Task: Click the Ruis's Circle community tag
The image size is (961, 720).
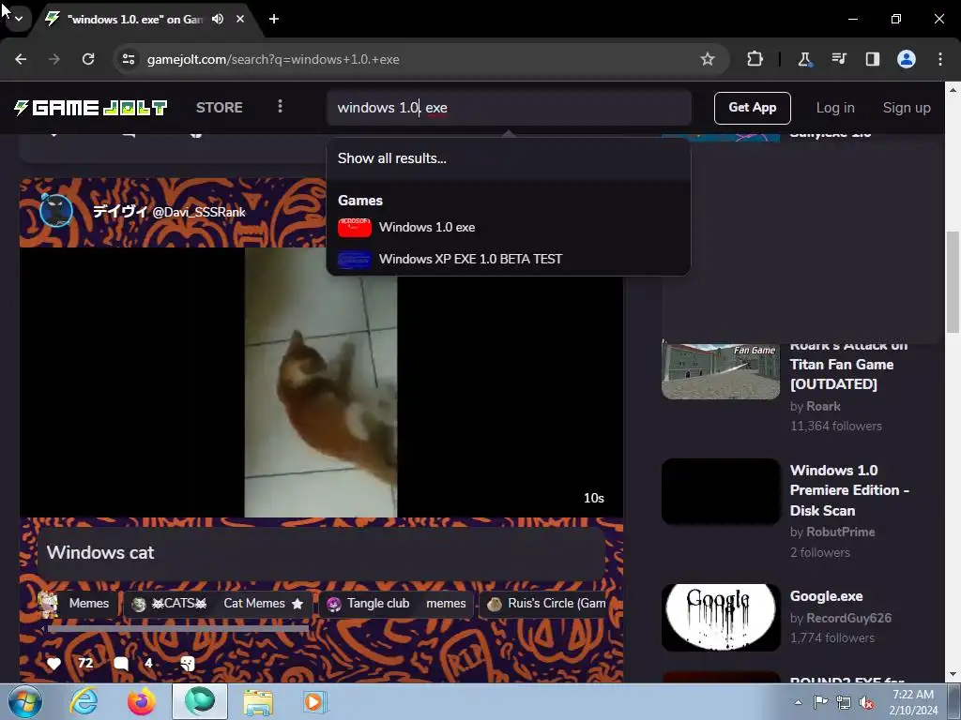Action: (546, 604)
